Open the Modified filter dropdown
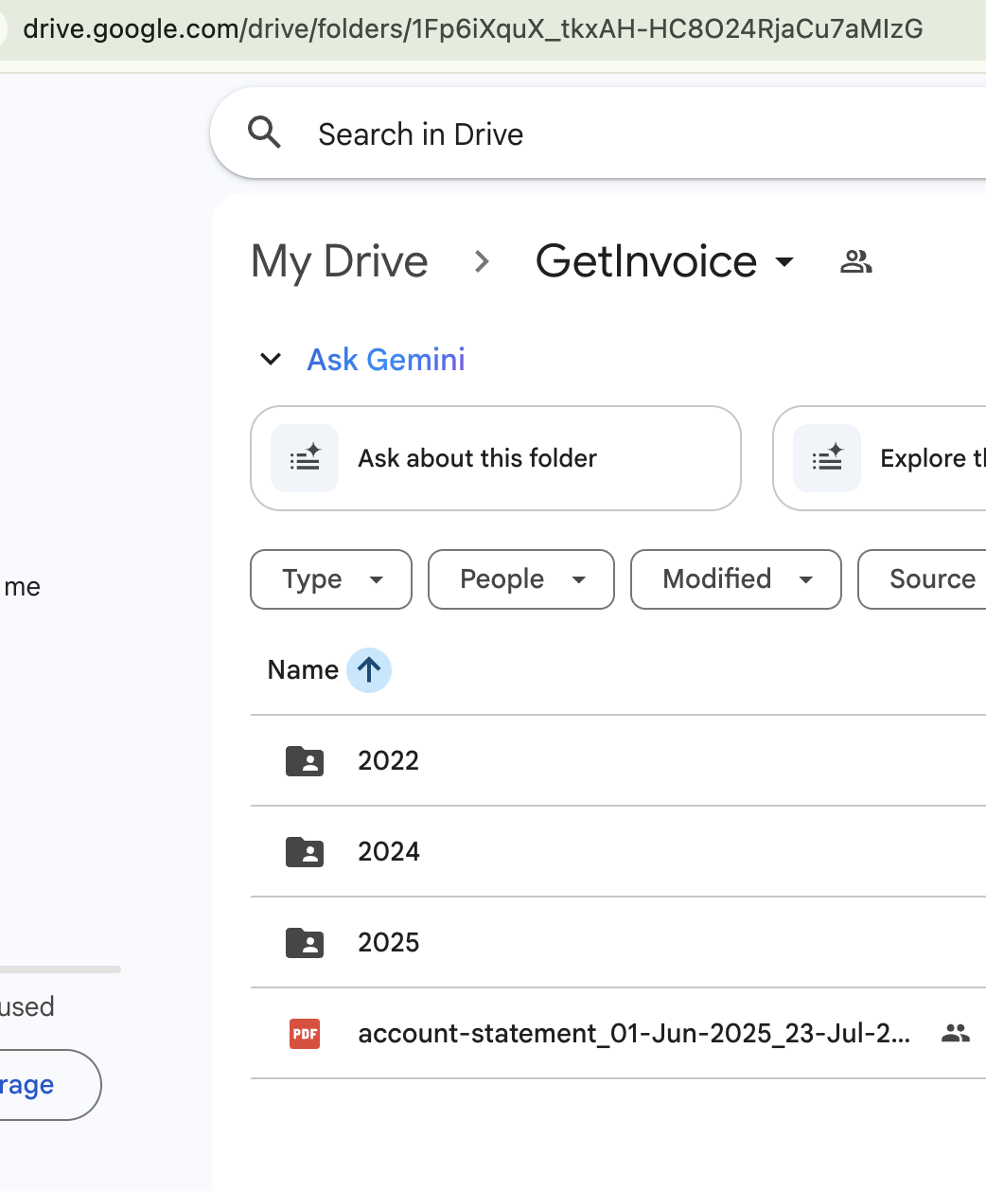The image size is (986, 1191). (x=736, y=579)
